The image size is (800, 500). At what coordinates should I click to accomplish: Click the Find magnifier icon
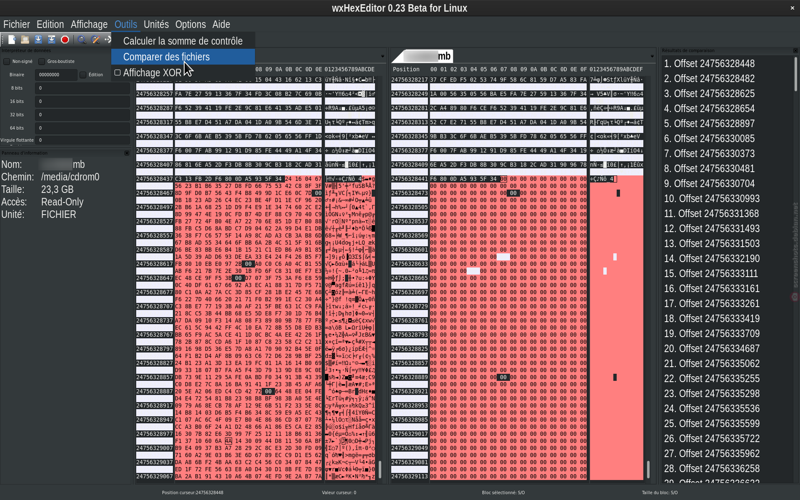(82, 40)
